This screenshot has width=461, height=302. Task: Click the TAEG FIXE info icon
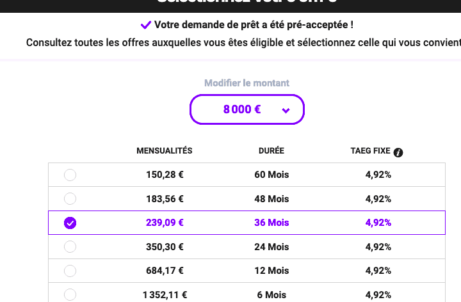(x=398, y=152)
